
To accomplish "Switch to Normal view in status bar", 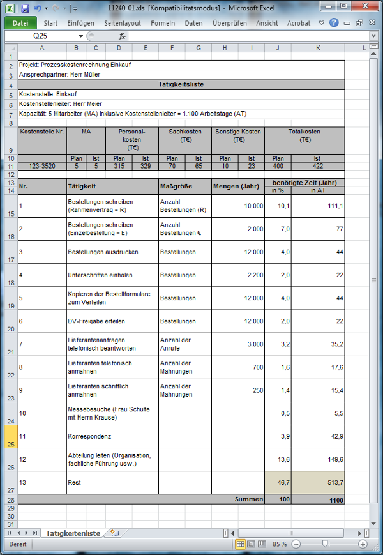I will pos(241,544).
